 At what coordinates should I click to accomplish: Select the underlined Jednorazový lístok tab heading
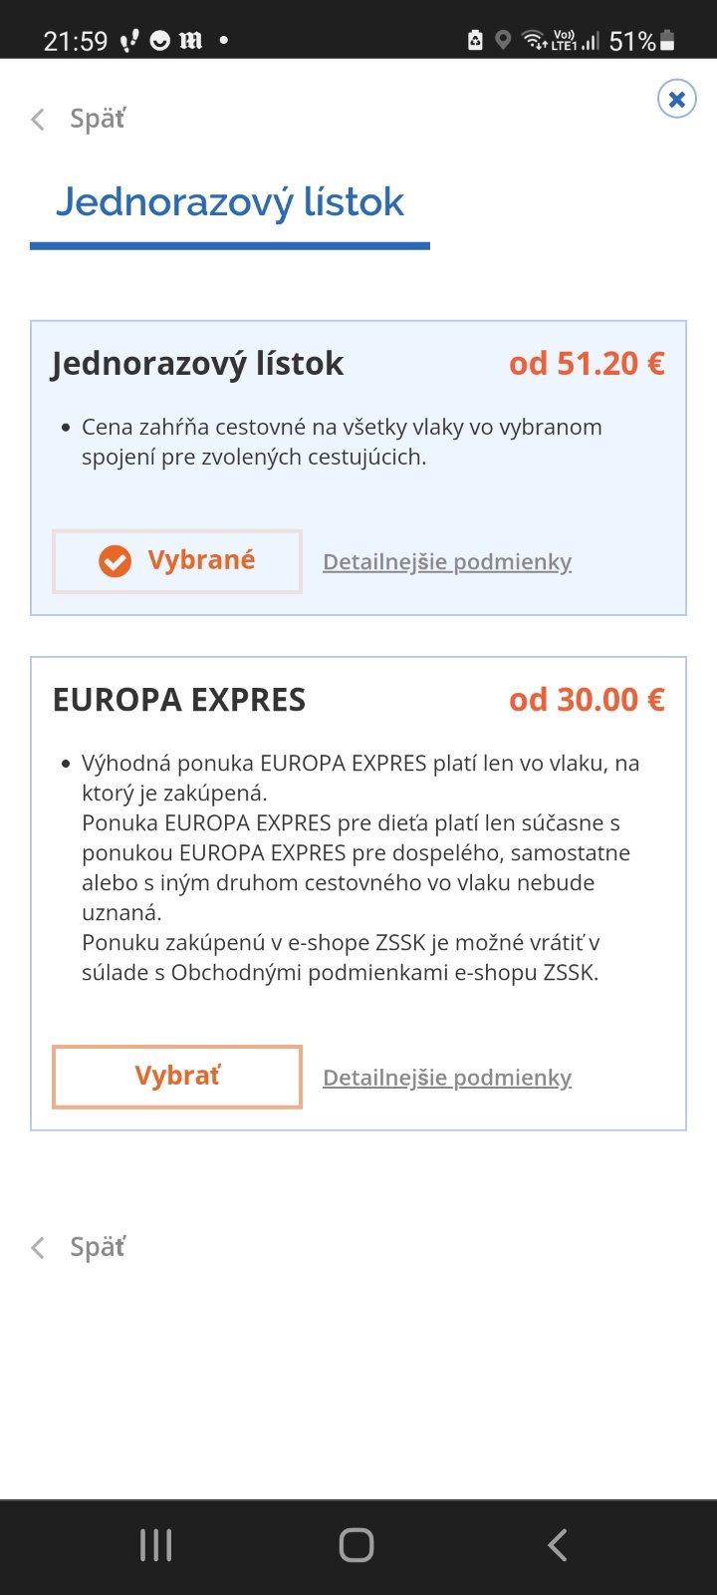point(230,202)
